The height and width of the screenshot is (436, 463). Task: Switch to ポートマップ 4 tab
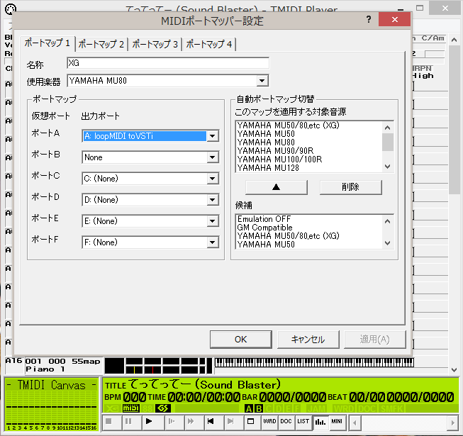(x=208, y=44)
